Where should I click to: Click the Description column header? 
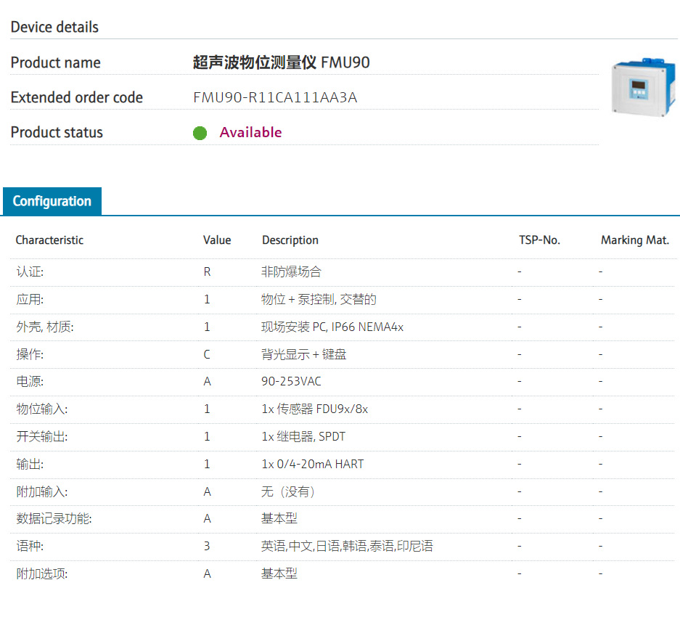click(x=290, y=240)
